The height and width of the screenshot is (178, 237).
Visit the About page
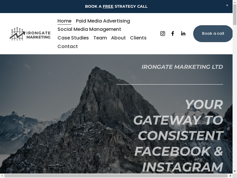point(118,38)
